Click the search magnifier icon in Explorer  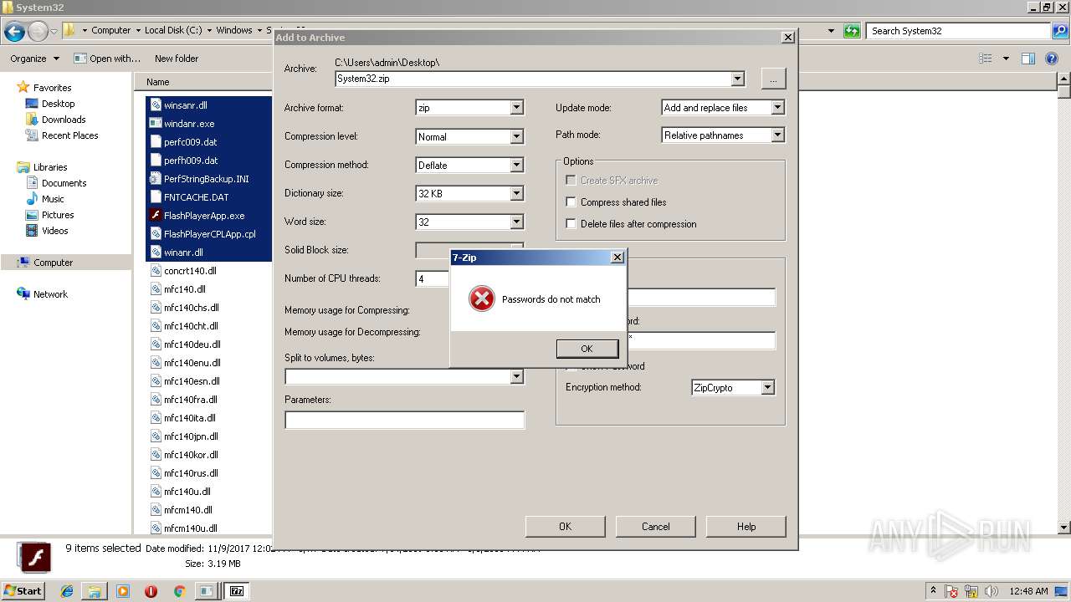pos(1060,31)
